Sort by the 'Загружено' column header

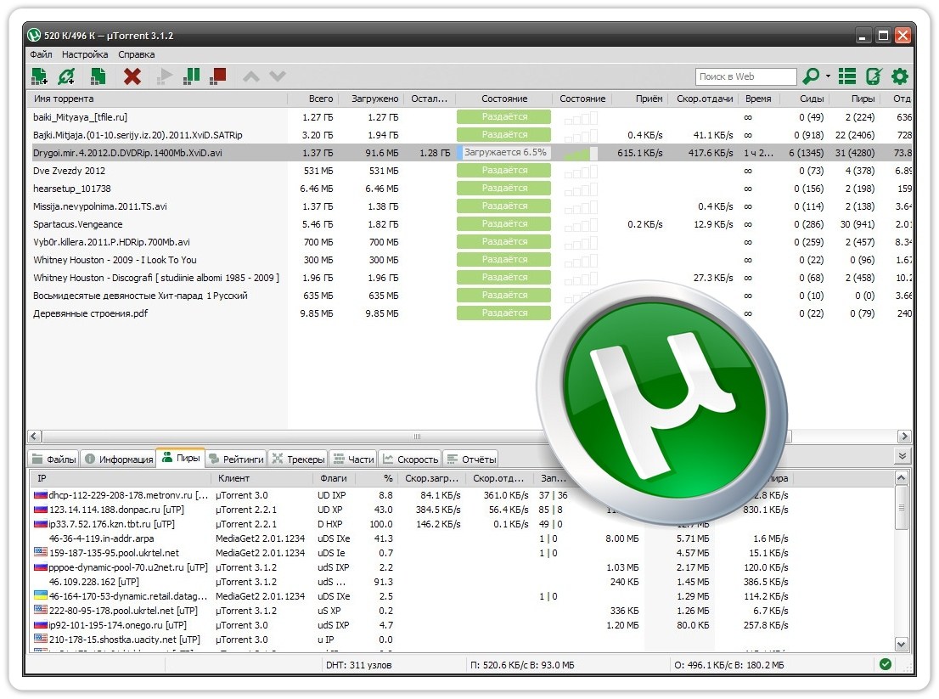click(x=371, y=99)
